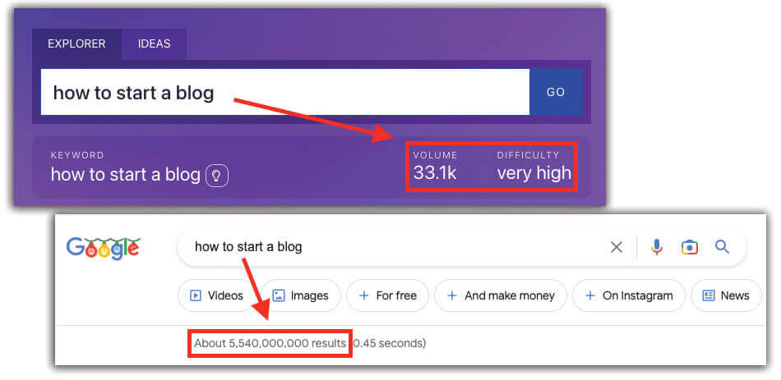
Task: Click the "(0.45 seconds)" search time text
Action: pos(389,343)
